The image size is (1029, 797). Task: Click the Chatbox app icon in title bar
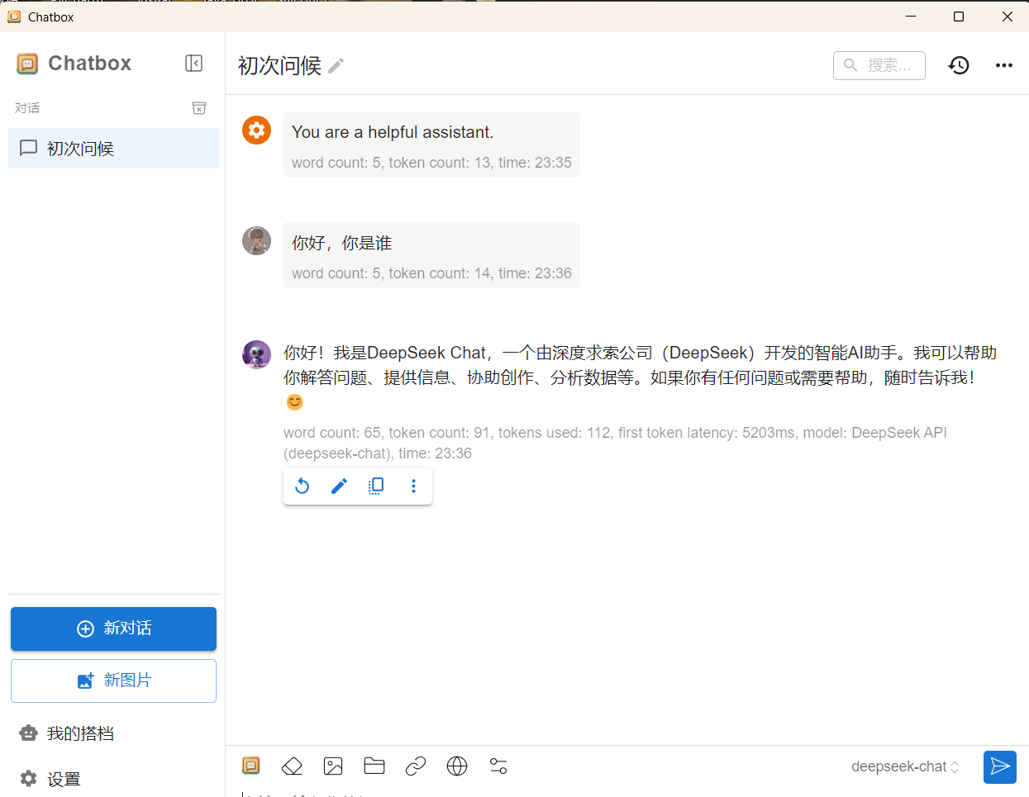(14, 17)
